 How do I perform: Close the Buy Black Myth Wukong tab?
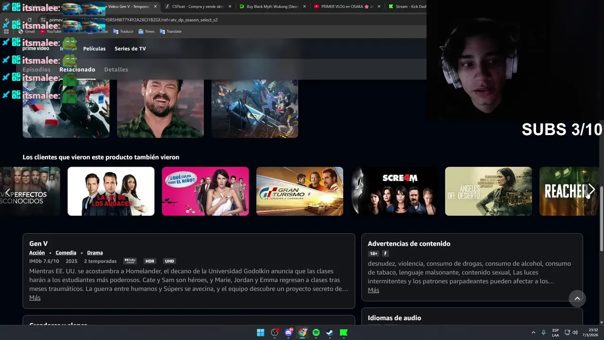pyautogui.click(x=304, y=7)
